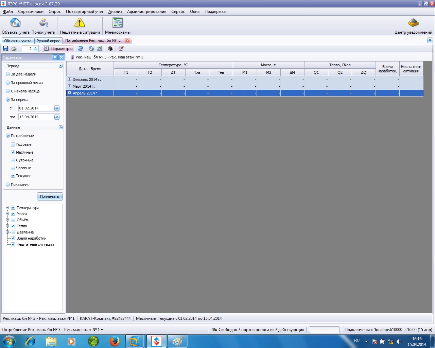Open the media player taskbar icon

click(72, 341)
